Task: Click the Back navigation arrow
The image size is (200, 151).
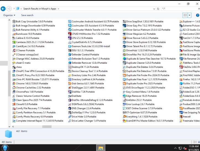Action: pyautogui.click(x=3, y=9)
